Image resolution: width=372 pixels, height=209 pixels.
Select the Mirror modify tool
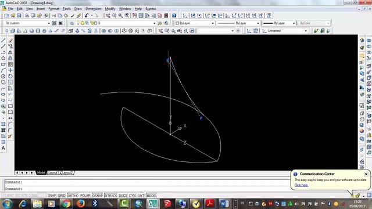[10, 52]
